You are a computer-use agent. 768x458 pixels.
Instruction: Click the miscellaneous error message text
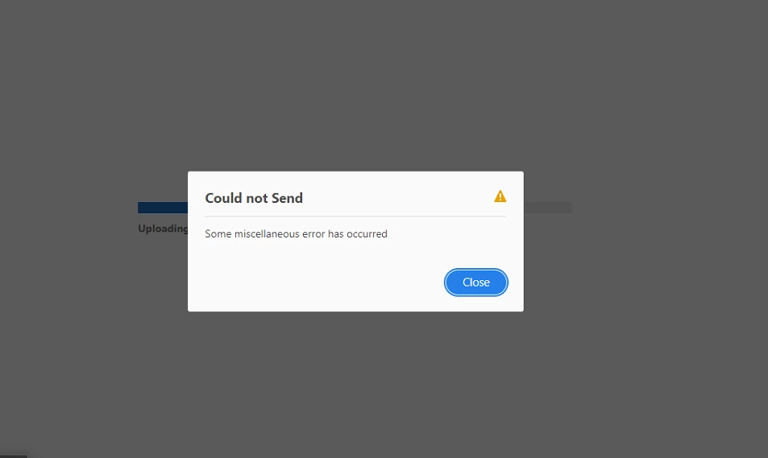pos(296,234)
